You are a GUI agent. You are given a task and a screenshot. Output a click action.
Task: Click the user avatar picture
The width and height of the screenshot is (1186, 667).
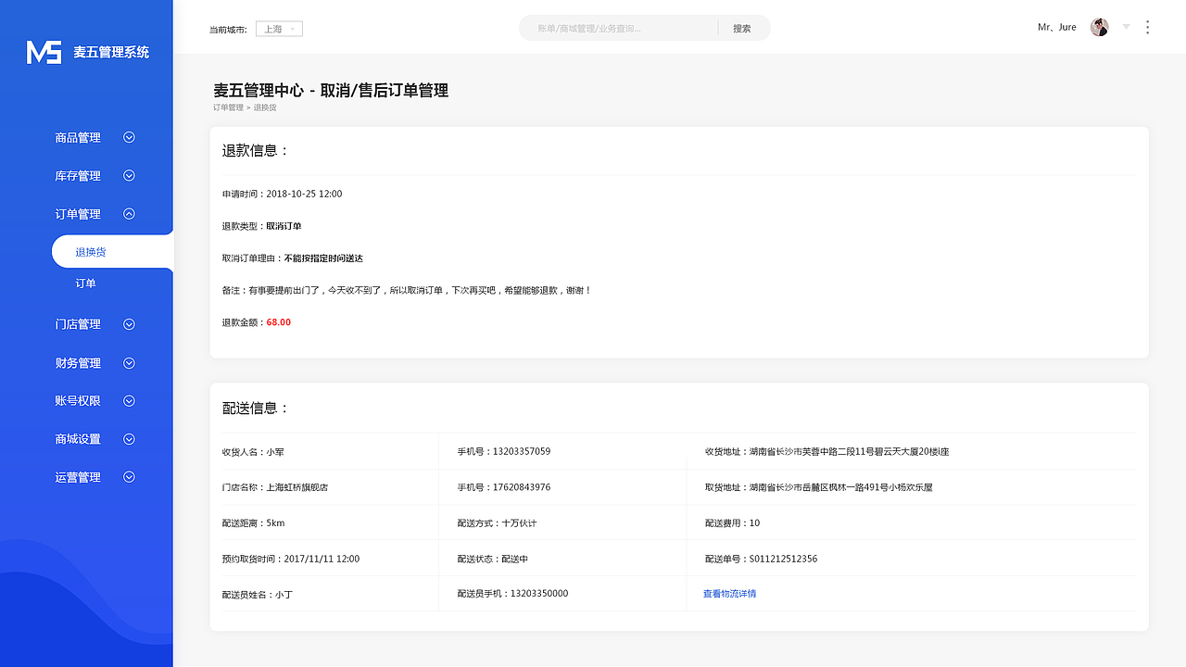pyautogui.click(x=1100, y=28)
